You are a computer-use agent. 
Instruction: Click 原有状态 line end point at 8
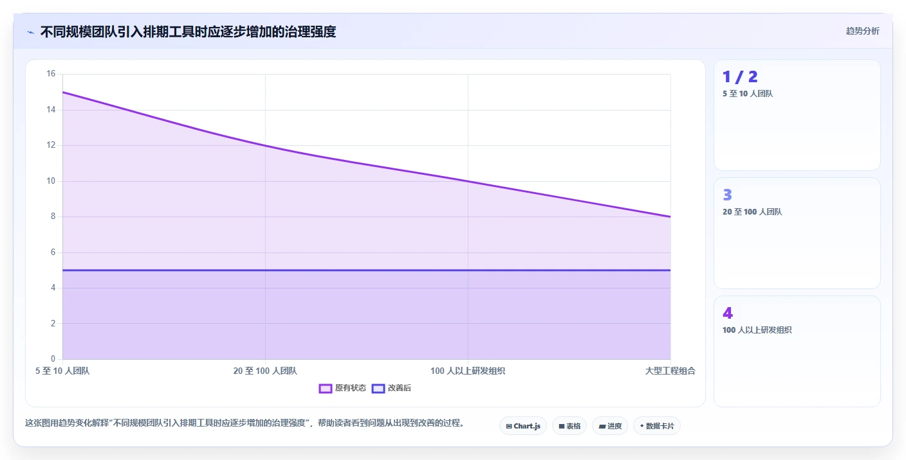(670, 217)
